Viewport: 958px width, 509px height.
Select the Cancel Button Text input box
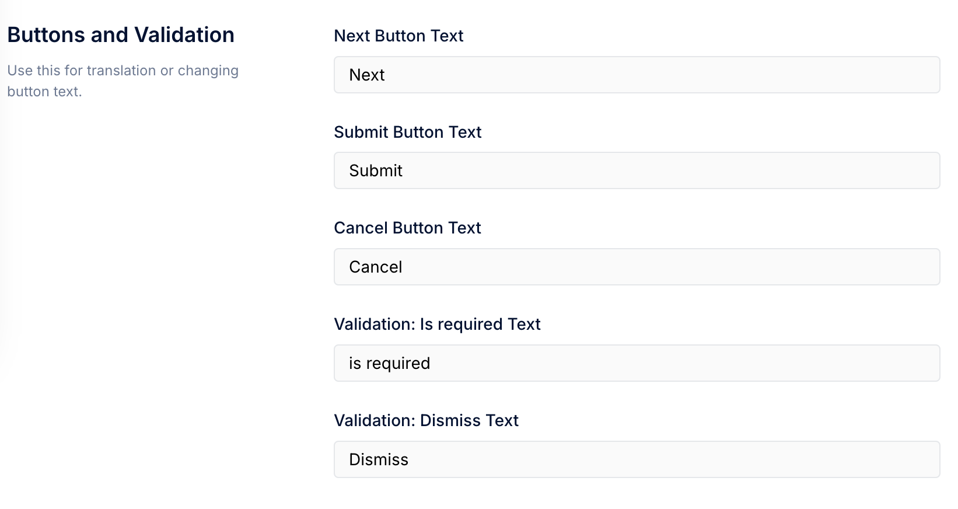tap(637, 267)
